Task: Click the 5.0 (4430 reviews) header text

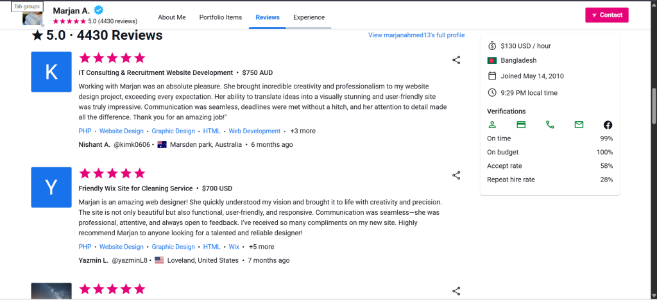Action: [x=113, y=21]
